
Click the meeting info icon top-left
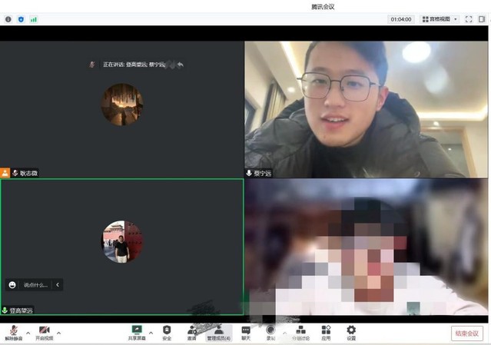tap(8, 19)
